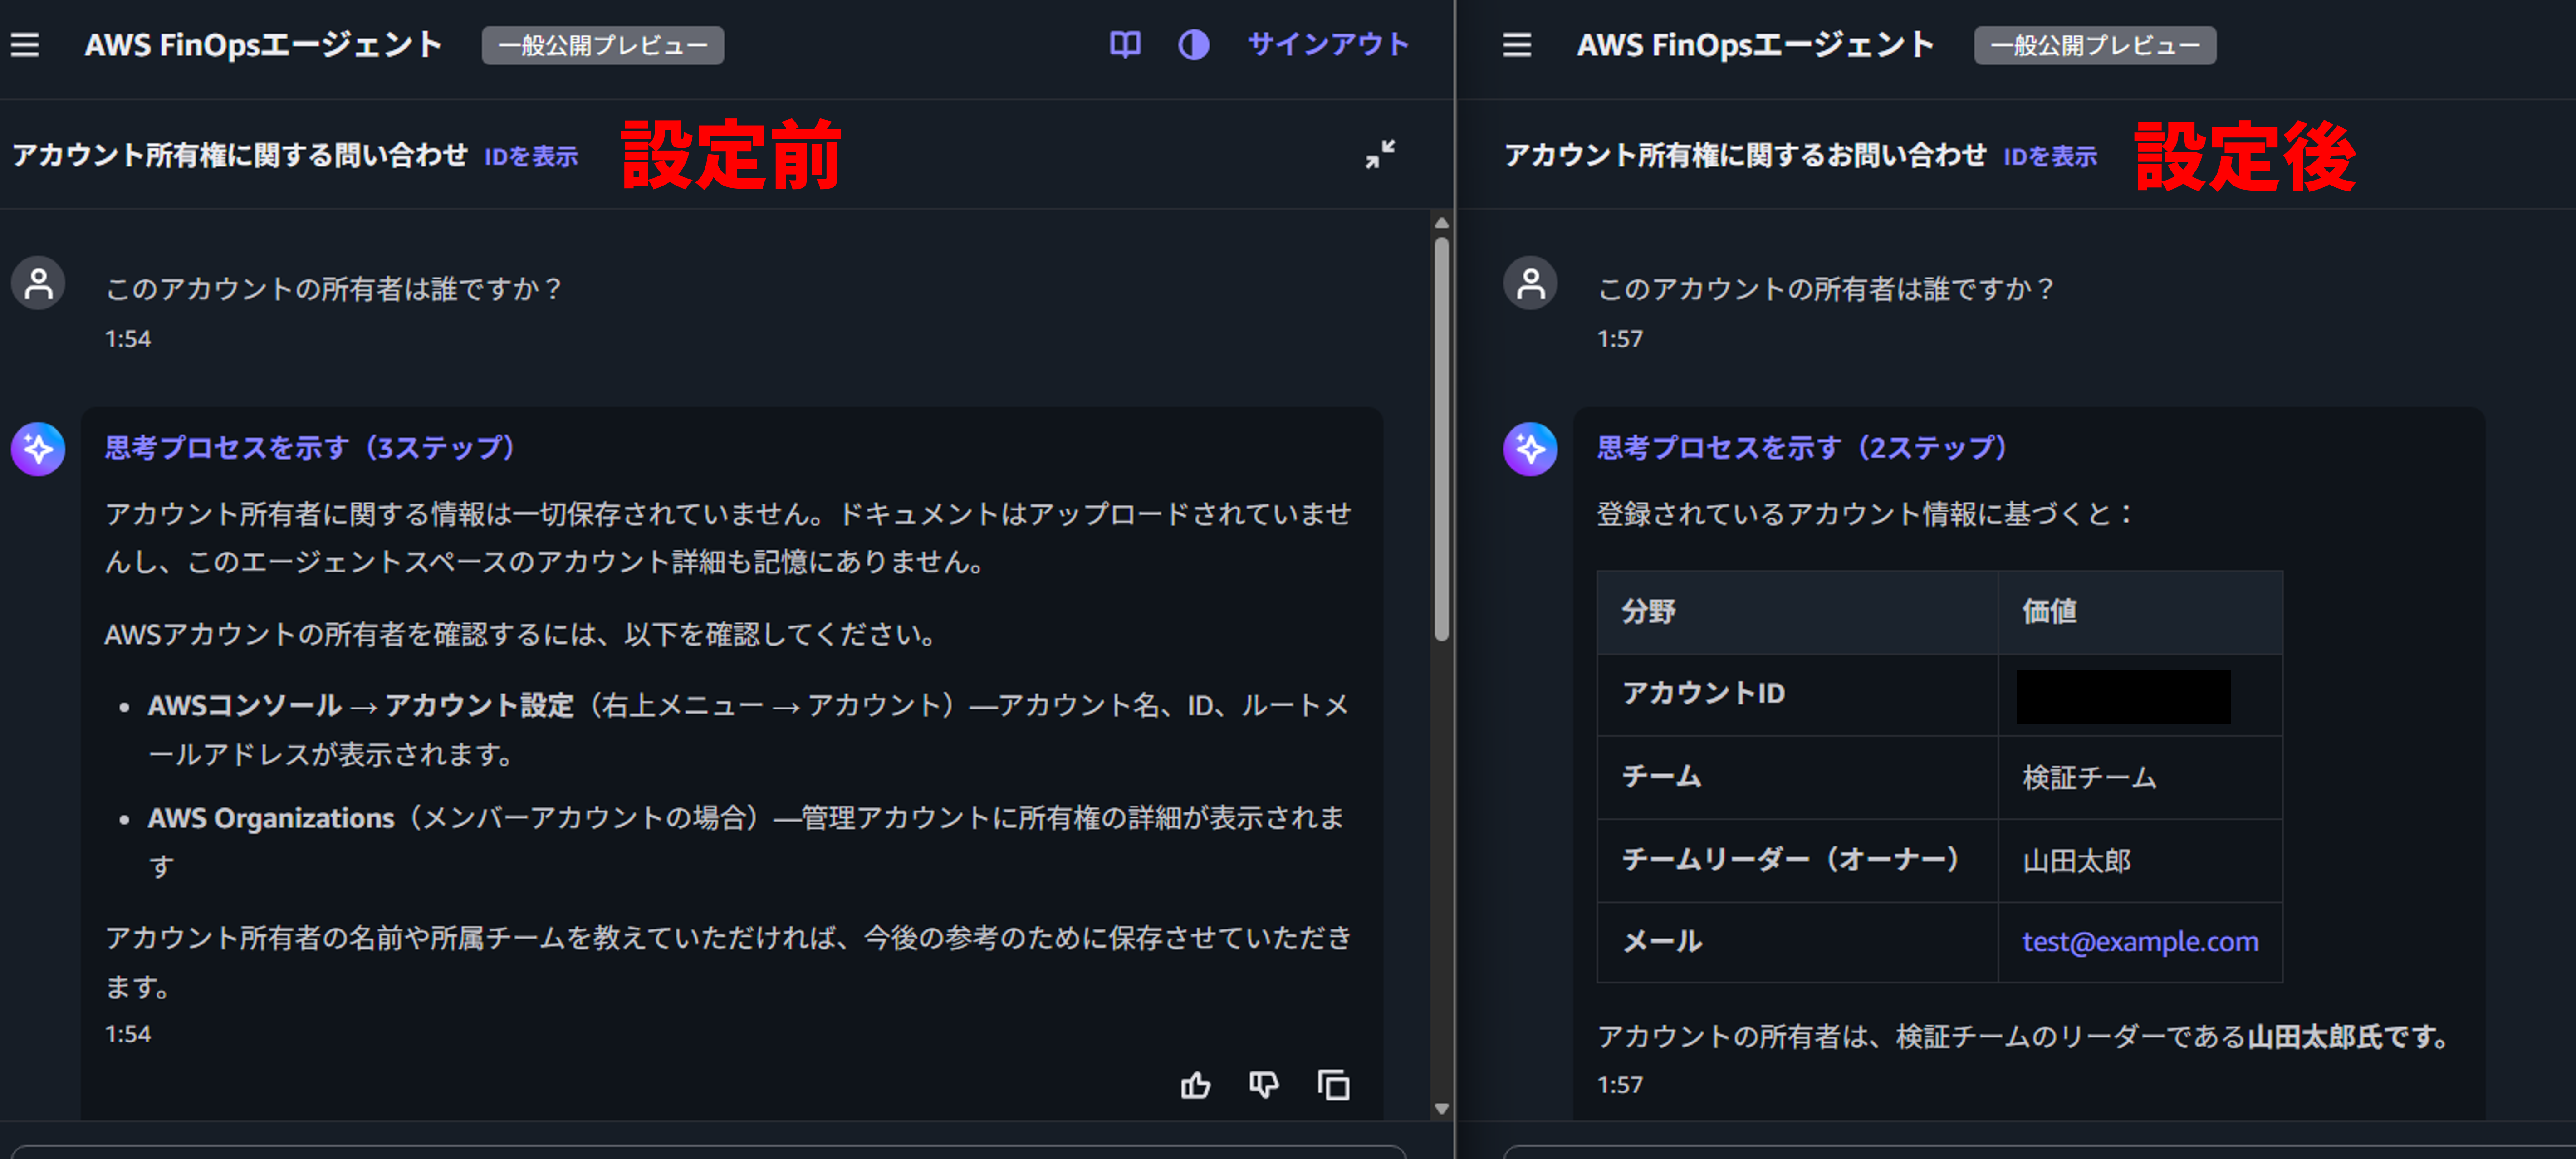Click IDを表示 link in left panel
Viewport: 2576px width, 1159px height.
point(531,156)
